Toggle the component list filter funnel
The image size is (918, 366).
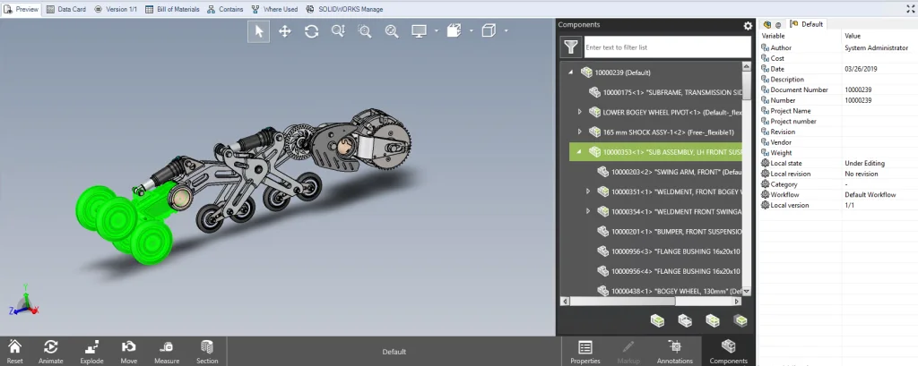[x=569, y=47]
